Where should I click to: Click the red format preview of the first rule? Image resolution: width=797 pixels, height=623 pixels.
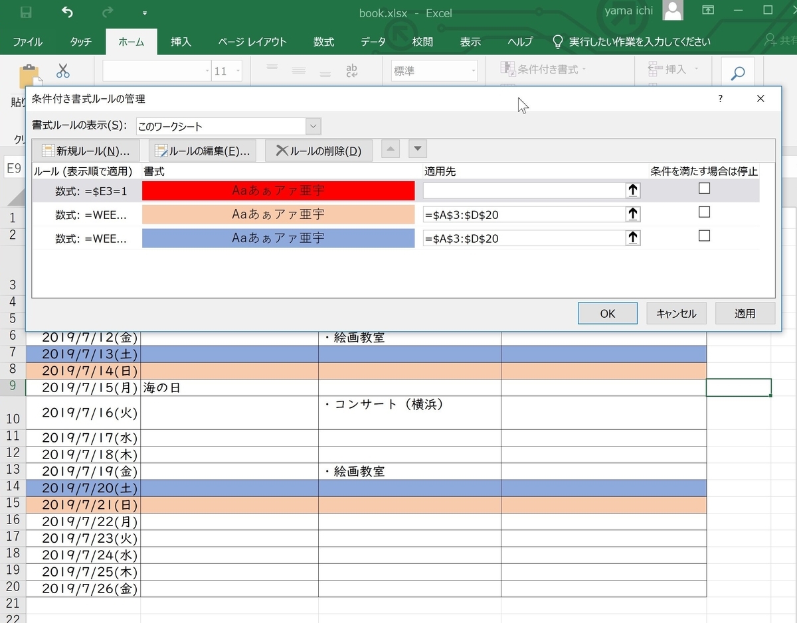coord(278,190)
